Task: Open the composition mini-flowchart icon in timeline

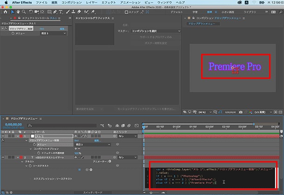Action: [102, 125]
